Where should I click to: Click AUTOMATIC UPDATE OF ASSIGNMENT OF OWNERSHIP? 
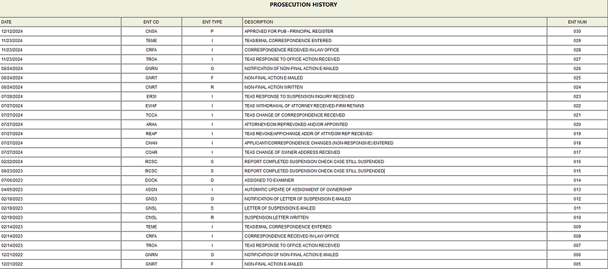(298, 190)
